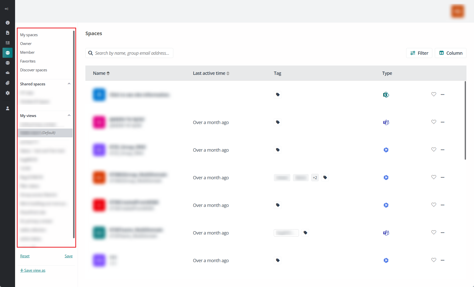
Task: Click the spaces search field
Action: pyautogui.click(x=132, y=53)
